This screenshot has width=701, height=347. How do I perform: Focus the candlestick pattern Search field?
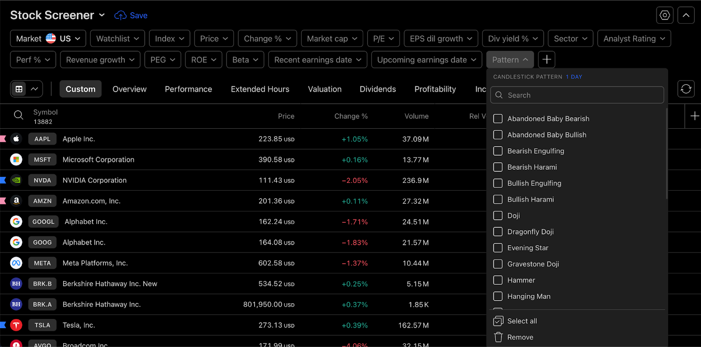pyautogui.click(x=577, y=95)
